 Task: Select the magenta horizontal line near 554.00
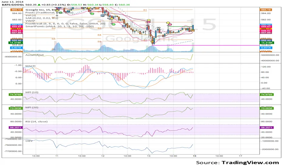pyautogui.click(x=206, y=45)
